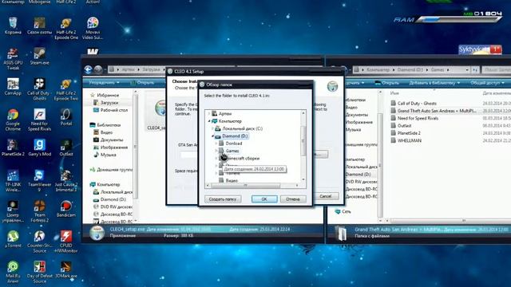Click the Portal desktop icon
Screen dimensions: 511x287
point(66,117)
